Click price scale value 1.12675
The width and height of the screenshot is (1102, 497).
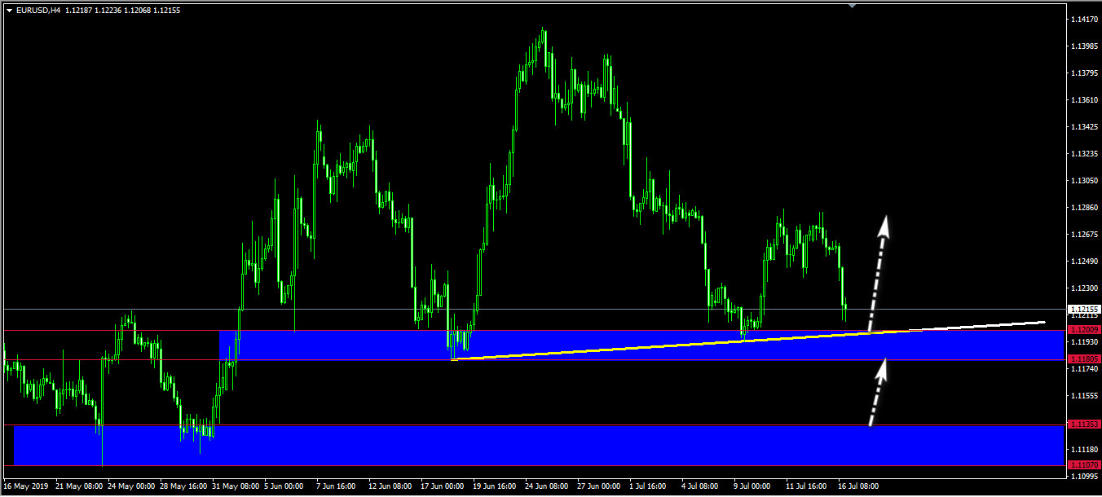(x=1086, y=235)
